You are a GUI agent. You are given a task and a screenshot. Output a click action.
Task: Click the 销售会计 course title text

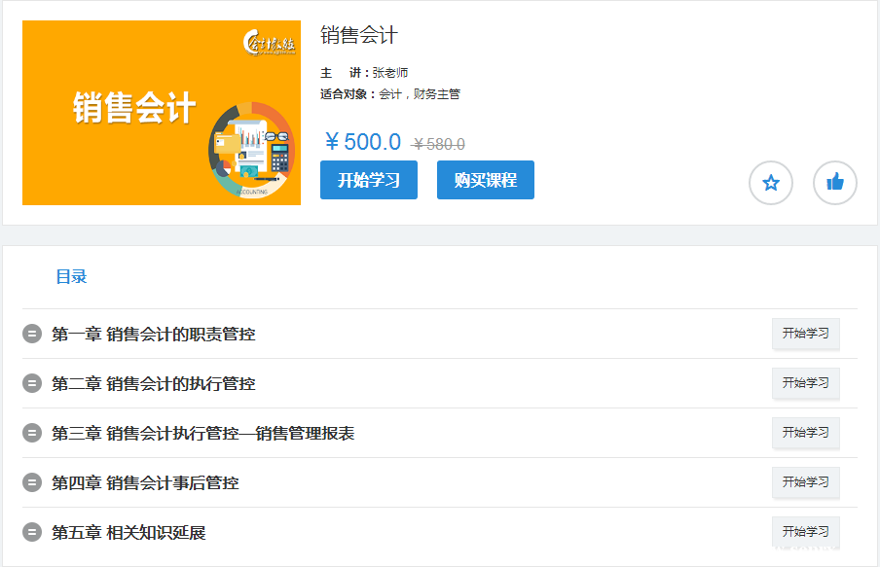(359, 36)
